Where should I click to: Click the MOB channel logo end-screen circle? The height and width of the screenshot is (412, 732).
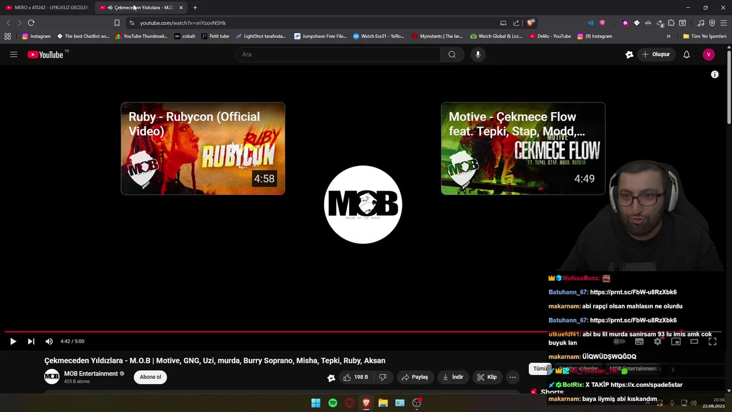pos(363,204)
